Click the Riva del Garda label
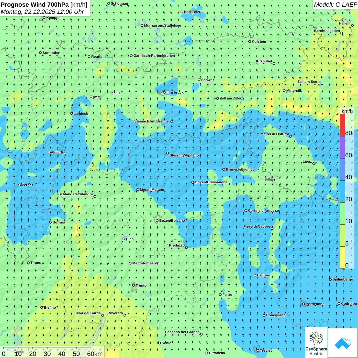Image resolution: width=358 pixels, height=358 pixels. click(88, 313)
